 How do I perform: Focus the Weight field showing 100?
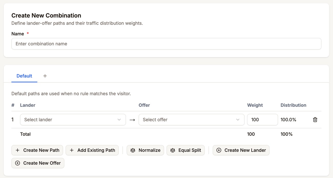click(x=262, y=120)
